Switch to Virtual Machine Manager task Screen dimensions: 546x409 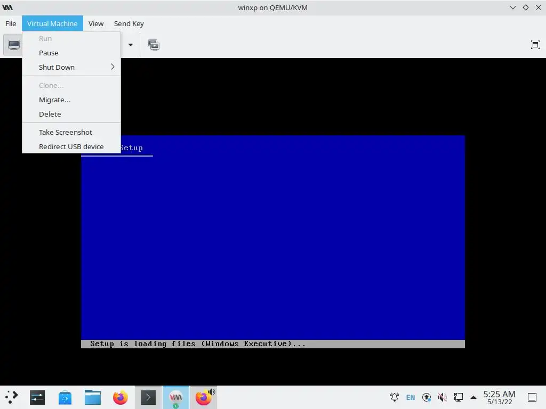click(x=176, y=397)
